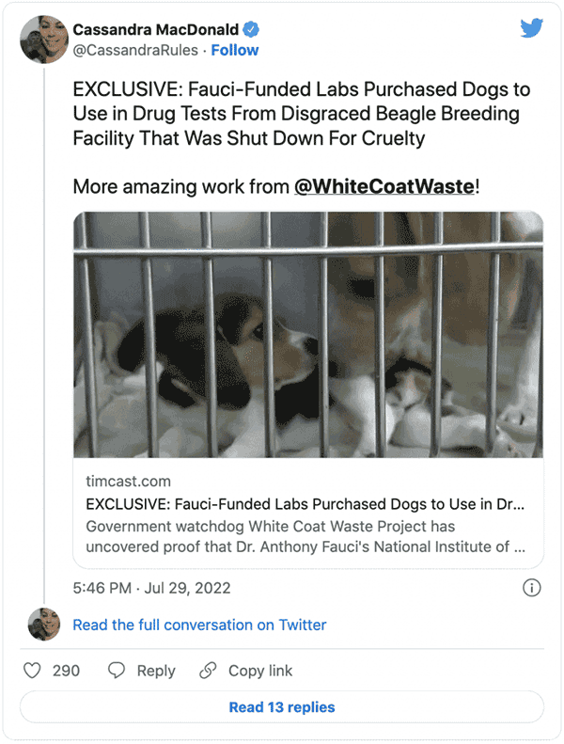Click the Reply speech bubble icon

[x=117, y=671]
